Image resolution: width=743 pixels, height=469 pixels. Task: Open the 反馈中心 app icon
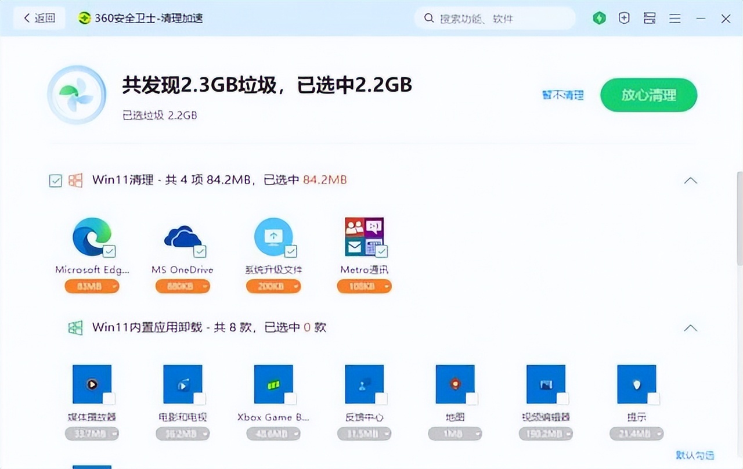click(x=364, y=383)
